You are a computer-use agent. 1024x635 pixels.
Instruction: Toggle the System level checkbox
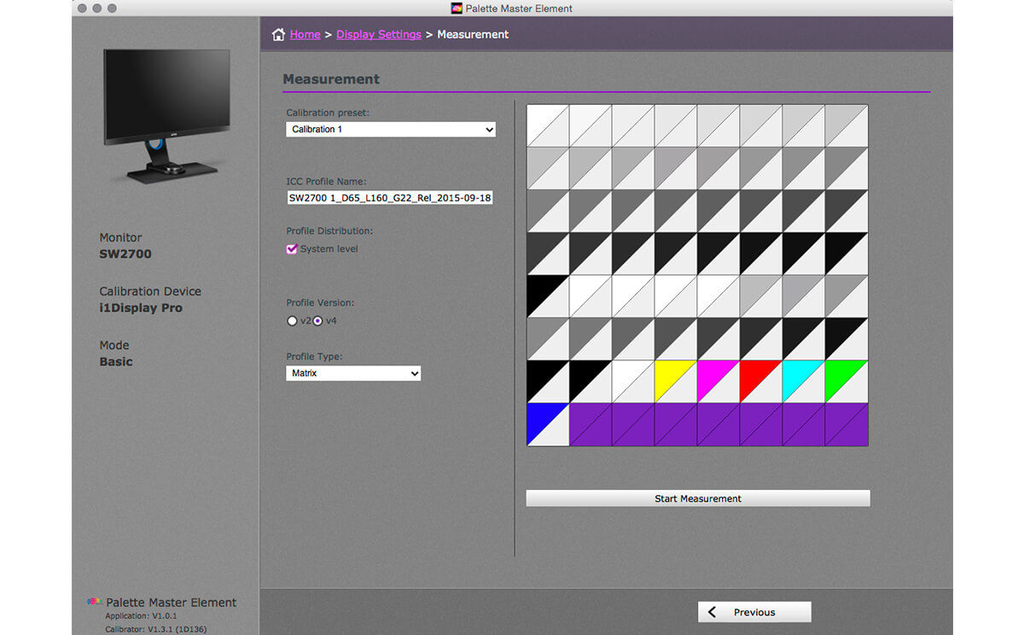click(x=292, y=249)
